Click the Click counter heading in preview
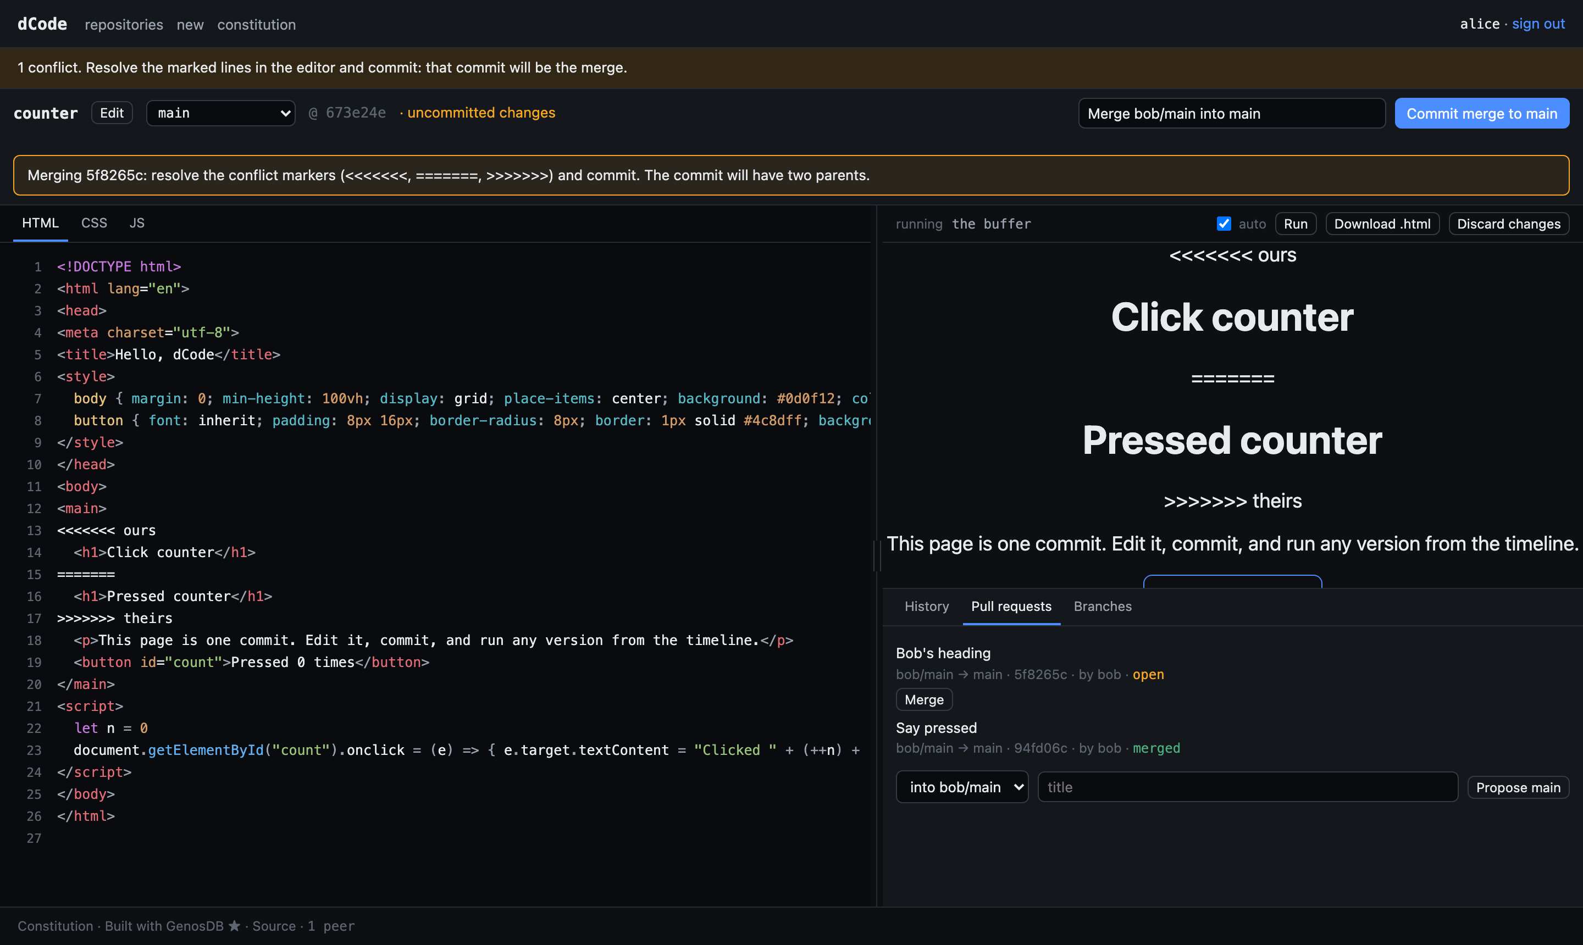1583x945 pixels. point(1232,317)
